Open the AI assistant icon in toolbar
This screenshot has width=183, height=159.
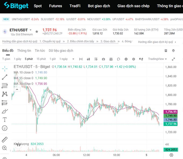pyautogui.click(x=141, y=59)
